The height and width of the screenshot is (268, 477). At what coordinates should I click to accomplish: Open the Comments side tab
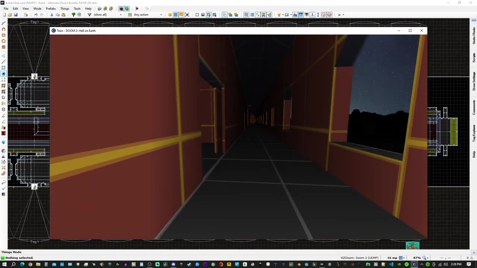pyautogui.click(x=474, y=107)
